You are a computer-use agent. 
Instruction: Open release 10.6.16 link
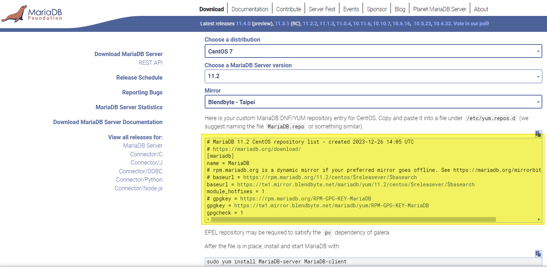coord(401,24)
